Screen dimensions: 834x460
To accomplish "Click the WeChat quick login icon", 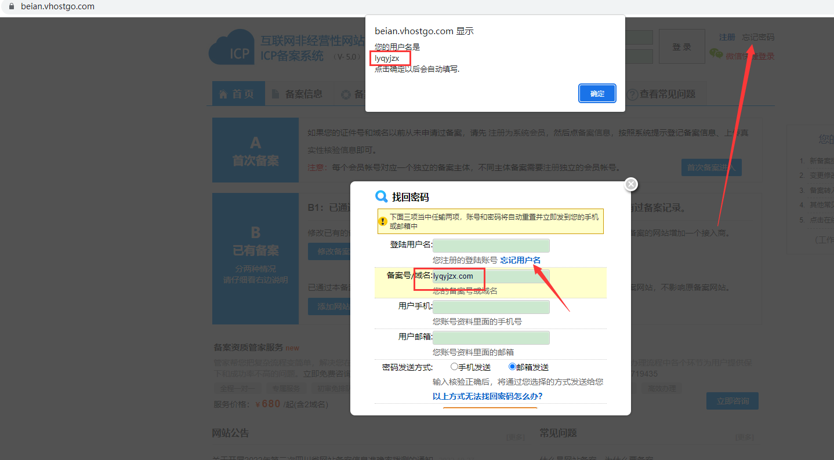I will point(716,54).
